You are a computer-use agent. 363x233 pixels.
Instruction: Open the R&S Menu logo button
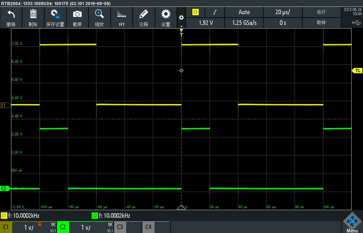pos(352,223)
